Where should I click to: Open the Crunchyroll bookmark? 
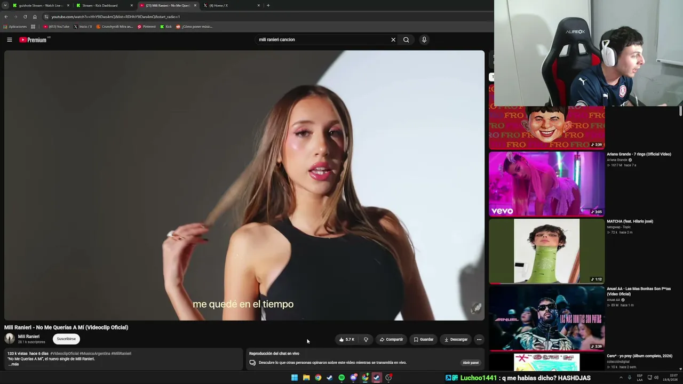coord(114,27)
